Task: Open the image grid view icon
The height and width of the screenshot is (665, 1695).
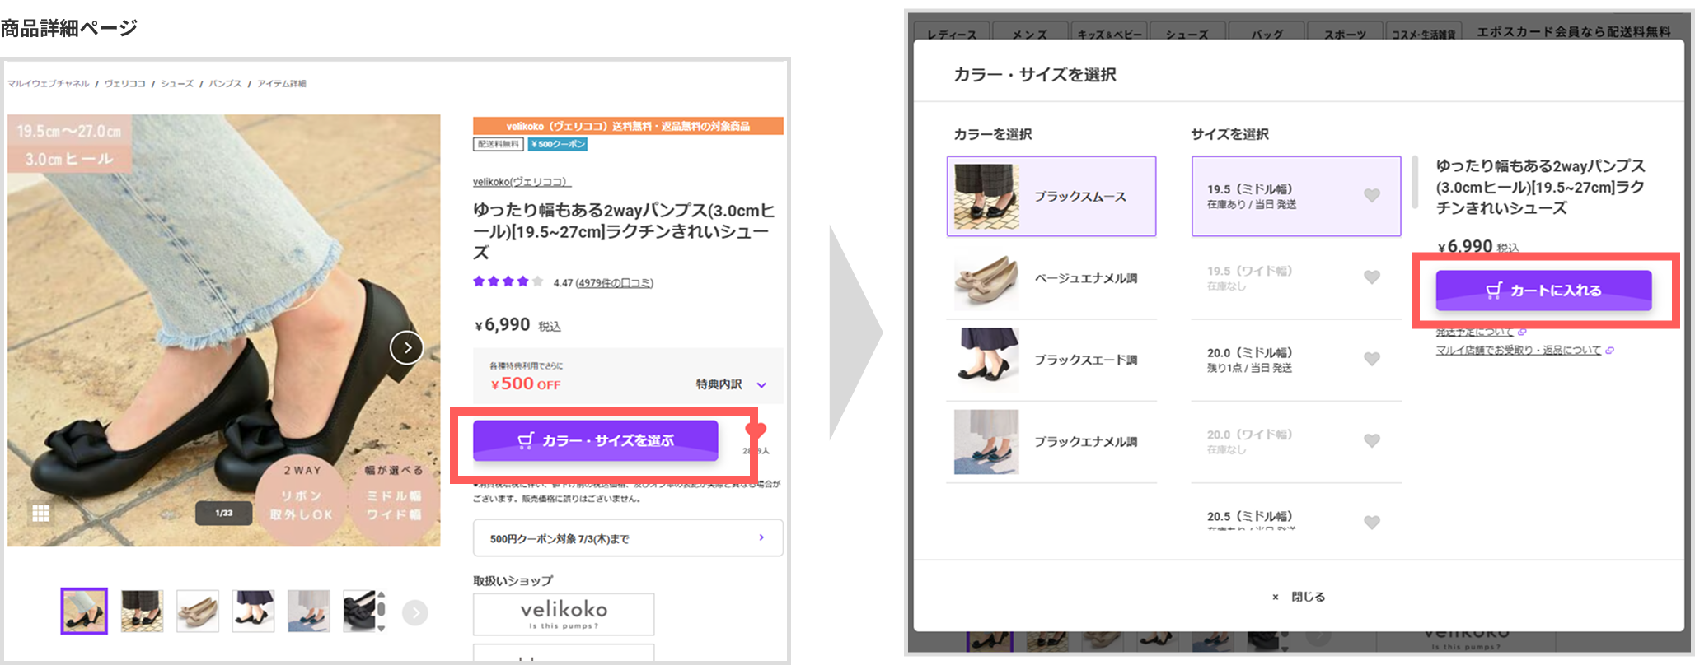Action: coord(40,514)
